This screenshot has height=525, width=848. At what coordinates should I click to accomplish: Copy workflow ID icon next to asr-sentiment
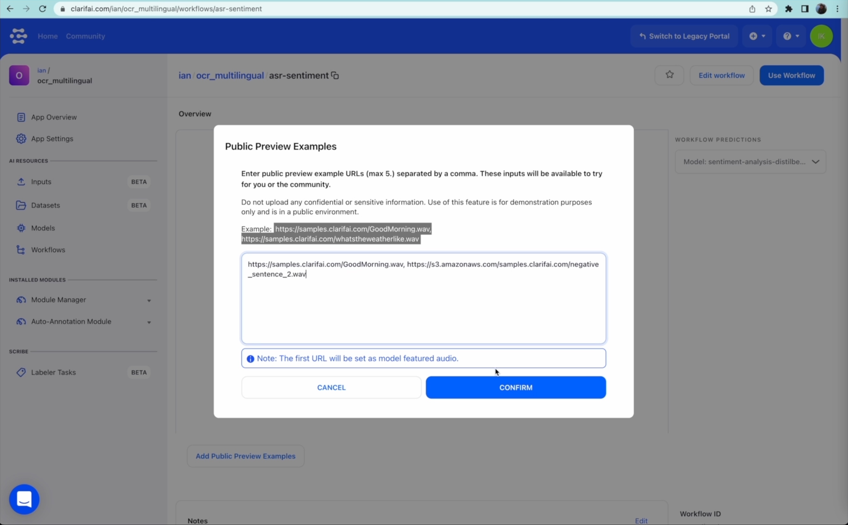point(335,75)
